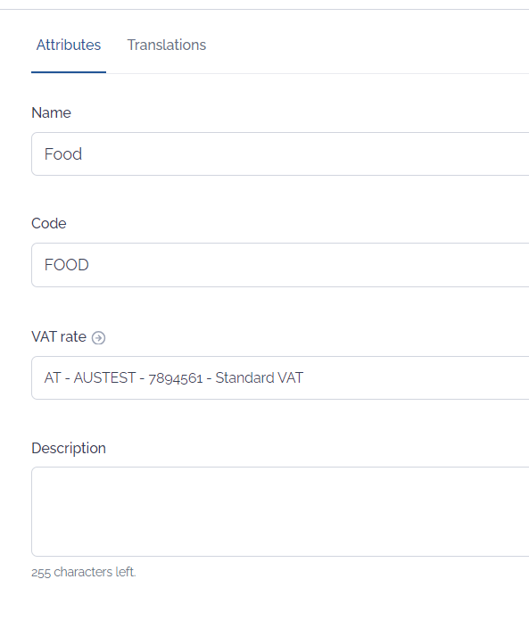Focus the Code input field
Image resolution: width=529 pixels, height=629 pixels.
pyautogui.click(x=280, y=265)
